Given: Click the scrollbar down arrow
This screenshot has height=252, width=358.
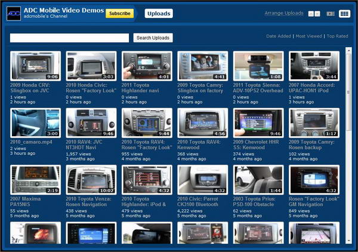Looking at the screenshot, I should click(348, 241).
